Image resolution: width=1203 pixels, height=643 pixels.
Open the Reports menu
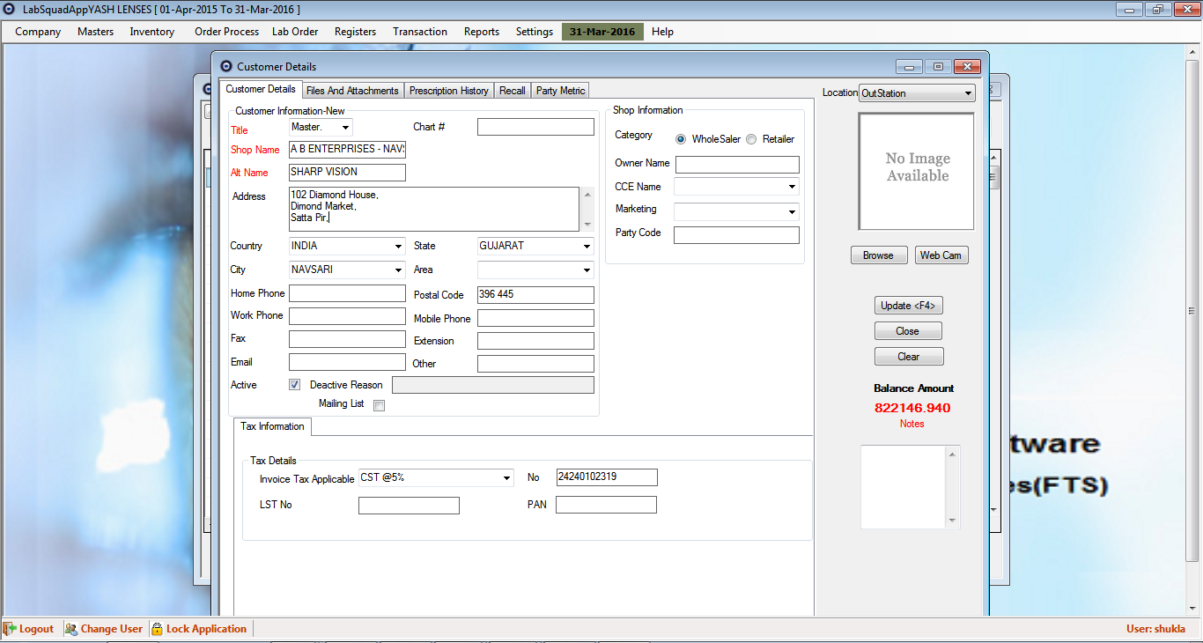tap(482, 32)
